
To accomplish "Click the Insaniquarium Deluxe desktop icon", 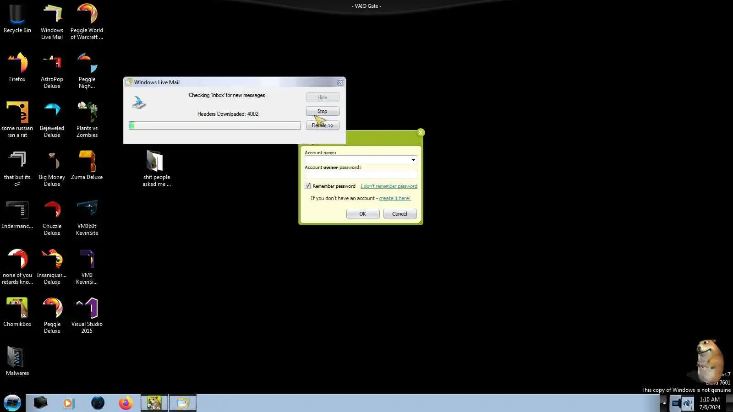I will click(x=52, y=267).
